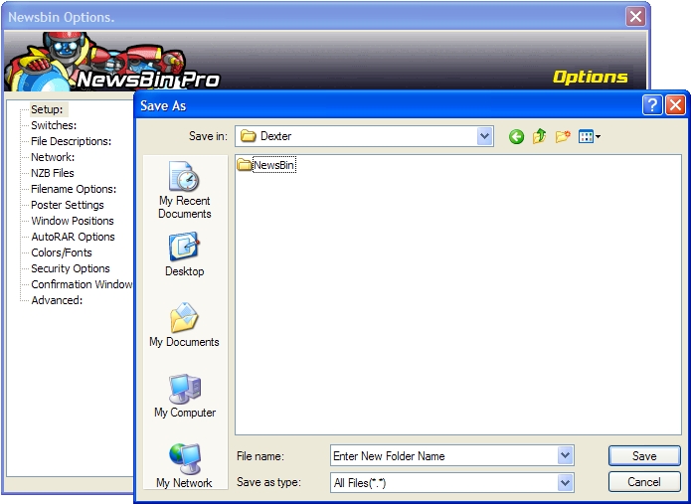Open Poster Settings options page
The width and height of the screenshot is (691, 504).
tap(68, 205)
